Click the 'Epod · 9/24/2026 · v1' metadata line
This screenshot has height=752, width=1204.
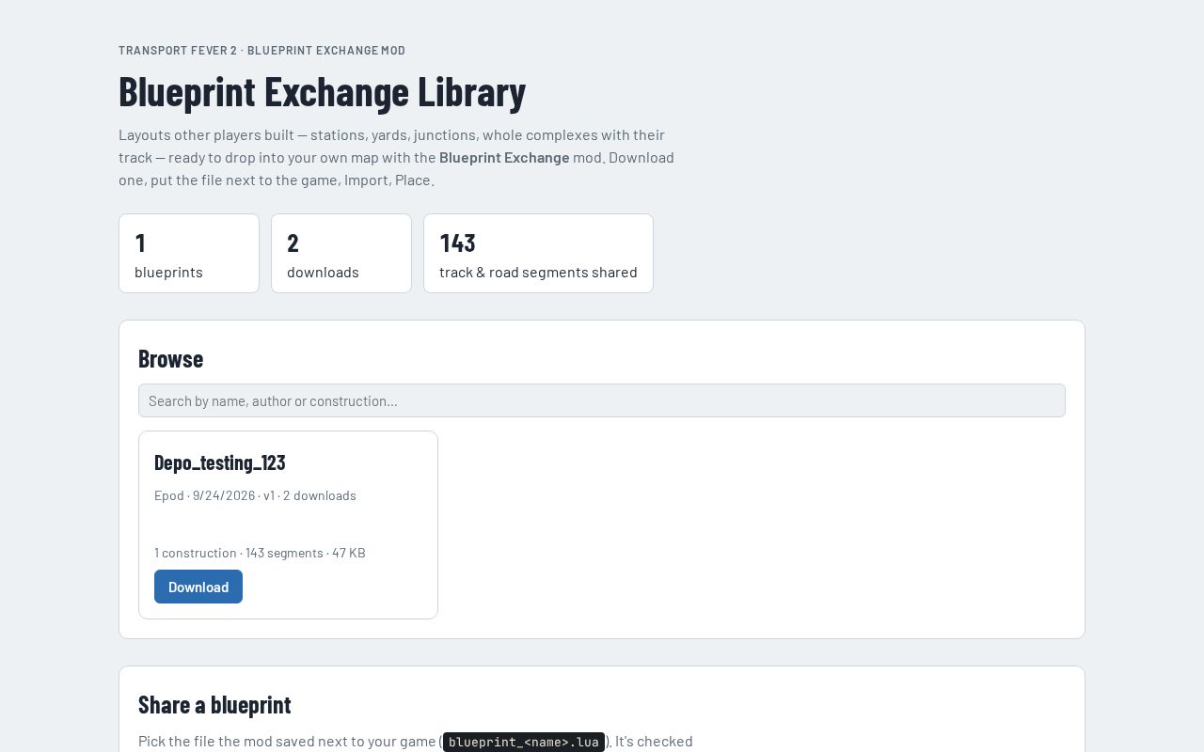(x=255, y=495)
